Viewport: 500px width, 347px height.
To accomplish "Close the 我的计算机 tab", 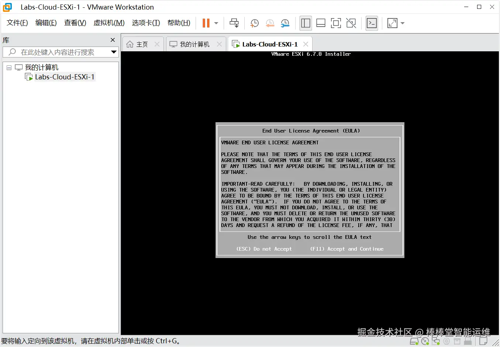I will point(219,44).
